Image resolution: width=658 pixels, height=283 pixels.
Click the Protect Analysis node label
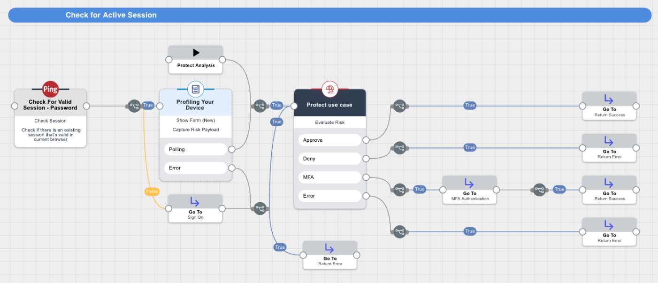pos(196,66)
